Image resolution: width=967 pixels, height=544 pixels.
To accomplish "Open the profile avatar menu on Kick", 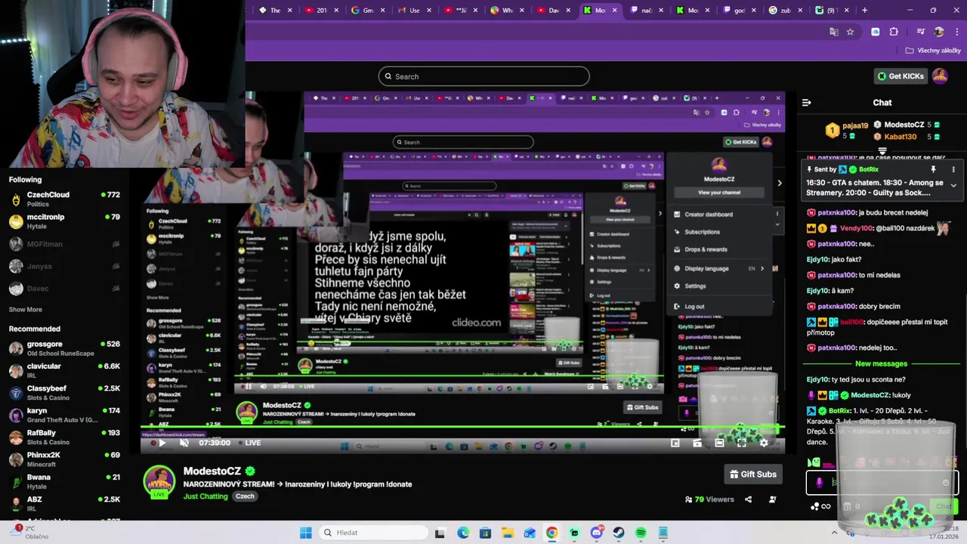I will pos(940,76).
